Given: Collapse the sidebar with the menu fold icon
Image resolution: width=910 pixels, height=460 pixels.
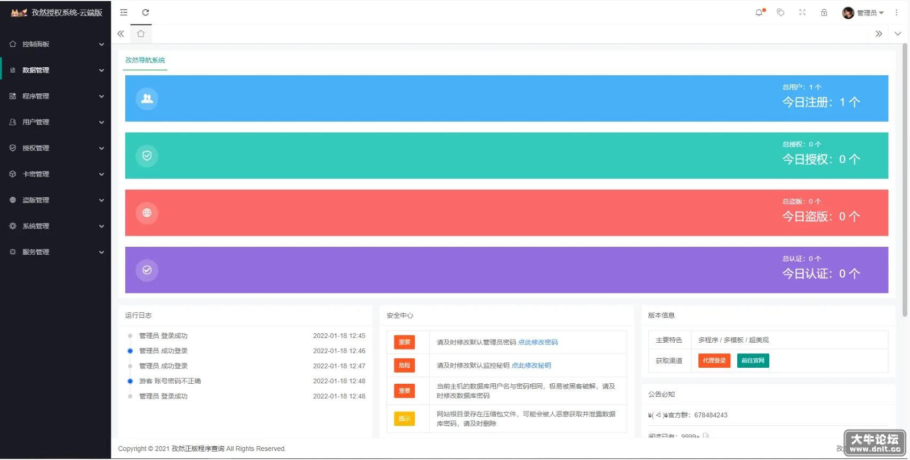Looking at the screenshot, I should (x=124, y=12).
